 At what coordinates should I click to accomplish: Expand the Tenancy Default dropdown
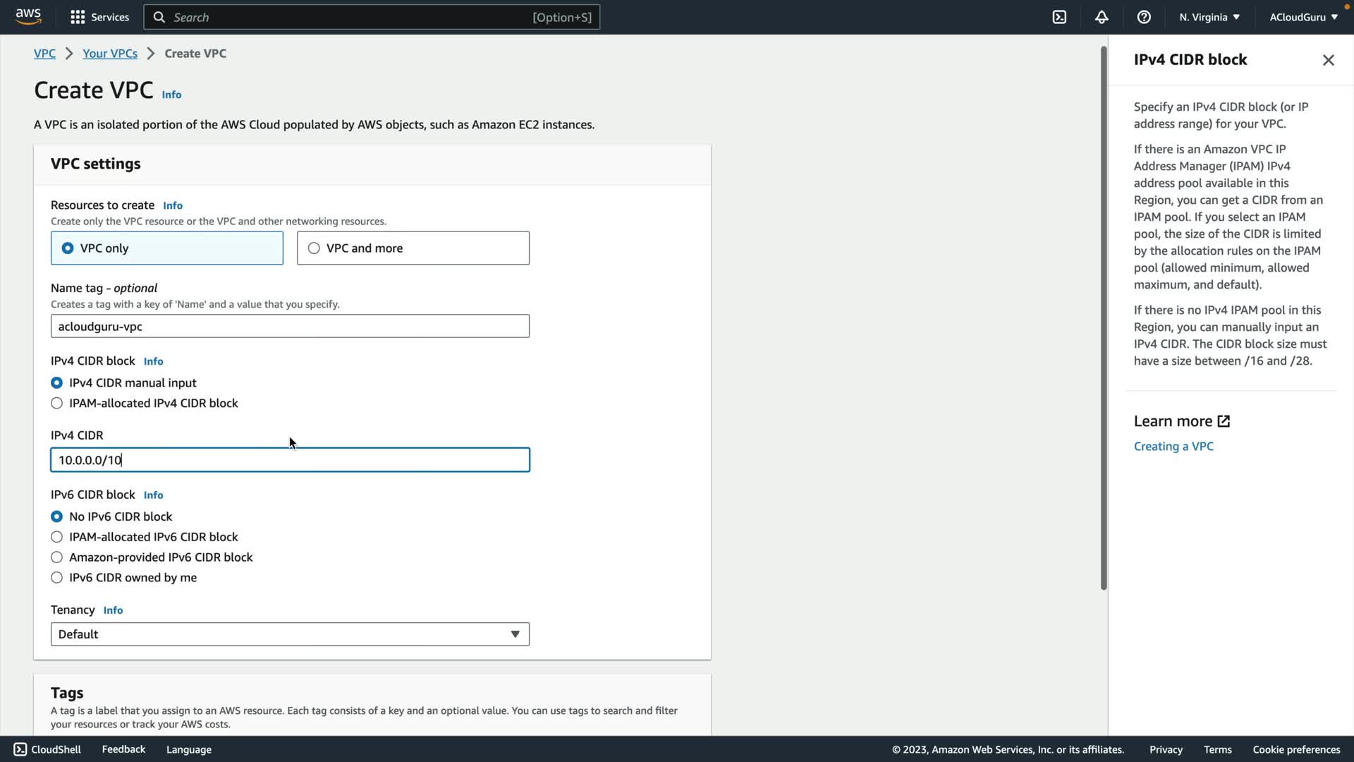click(290, 634)
